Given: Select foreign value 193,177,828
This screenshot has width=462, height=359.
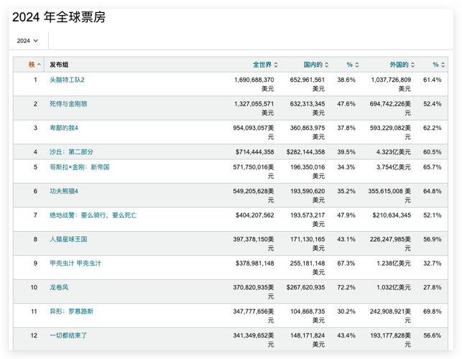Looking at the screenshot, I should (387, 335).
